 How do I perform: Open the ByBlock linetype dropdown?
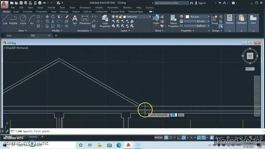[x=208, y=26]
